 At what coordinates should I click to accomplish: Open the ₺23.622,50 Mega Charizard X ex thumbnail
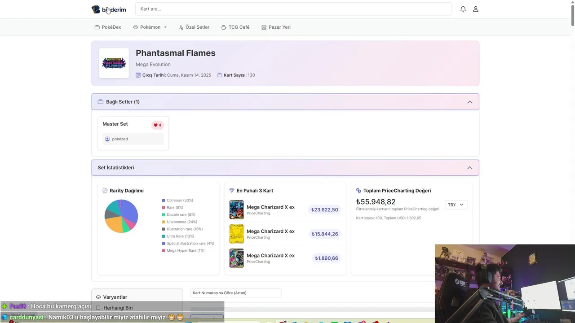(x=237, y=210)
